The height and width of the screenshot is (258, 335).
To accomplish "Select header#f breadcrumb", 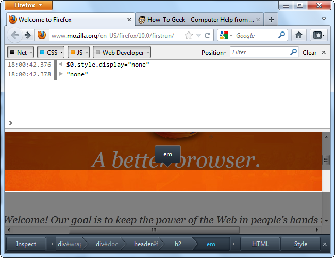I will pyautogui.click(x=146, y=244).
